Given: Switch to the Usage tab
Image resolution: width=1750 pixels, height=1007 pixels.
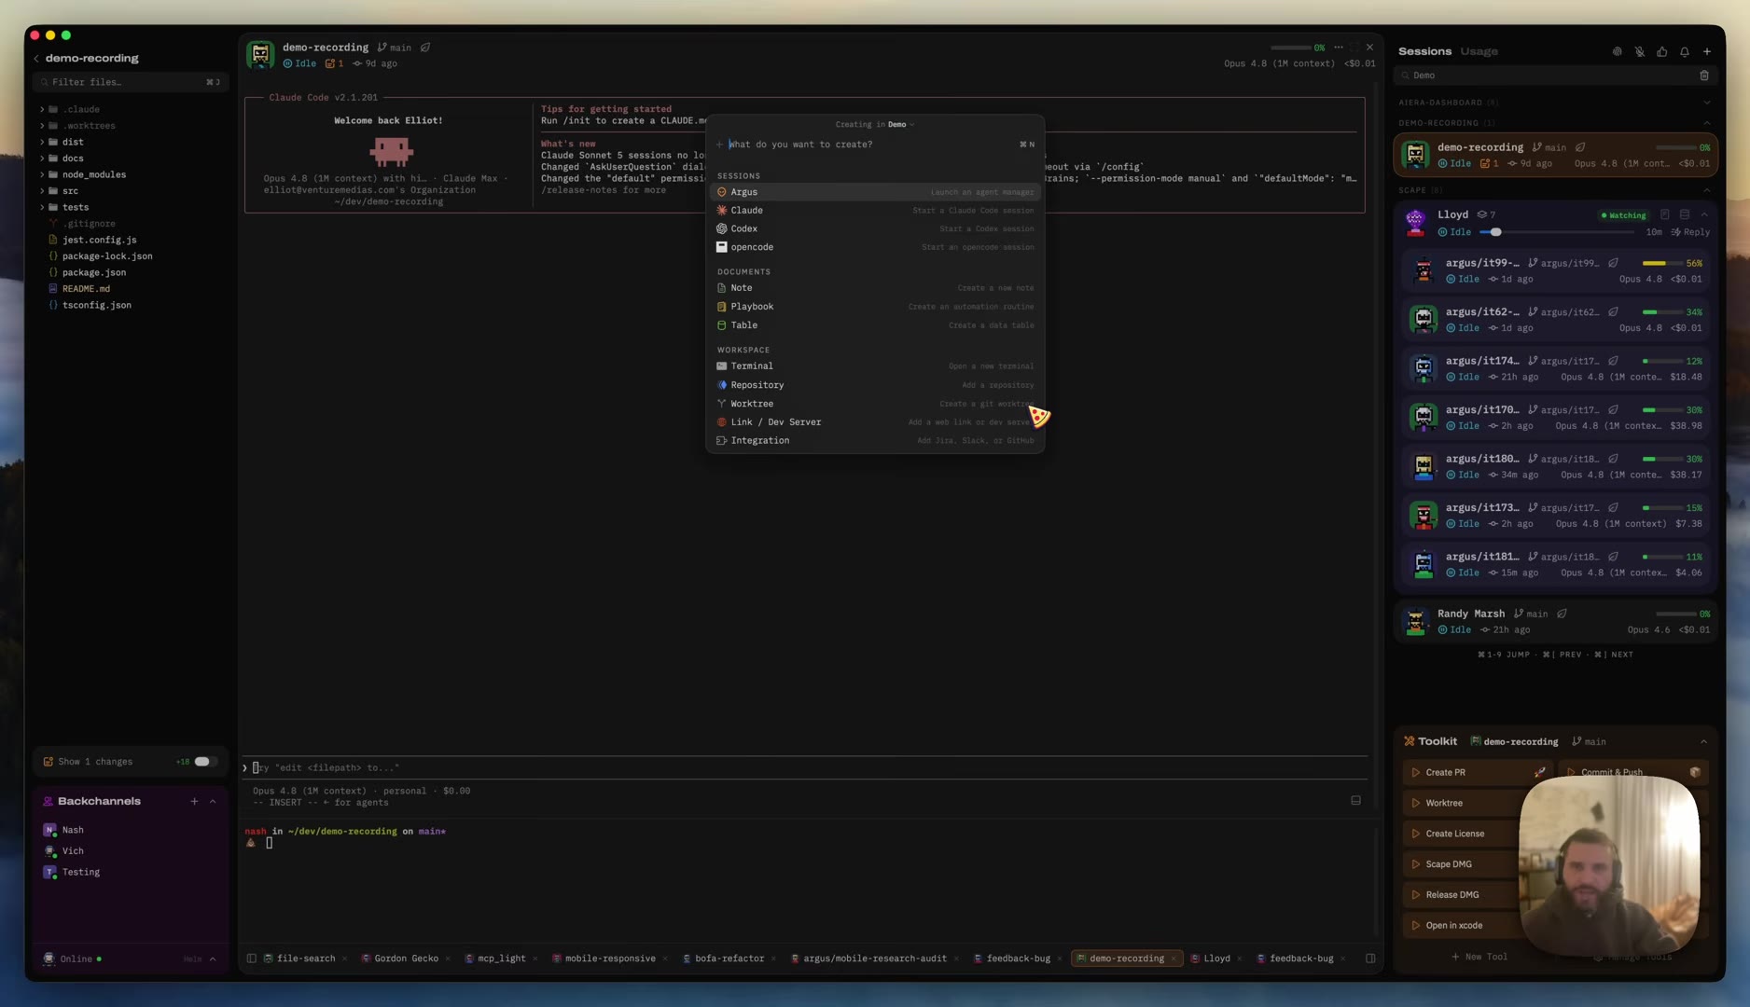Looking at the screenshot, I should (1479, 51).
